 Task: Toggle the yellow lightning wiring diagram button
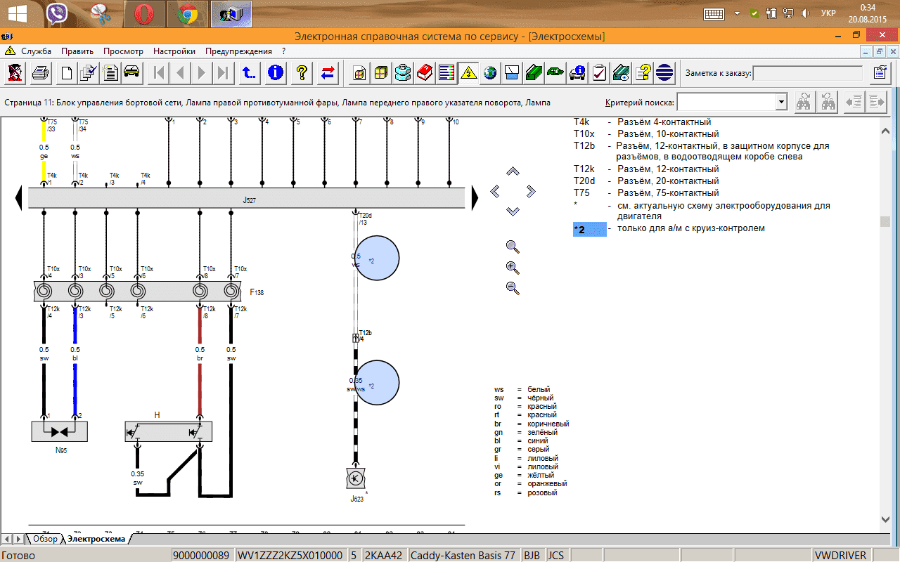[468, 72]
